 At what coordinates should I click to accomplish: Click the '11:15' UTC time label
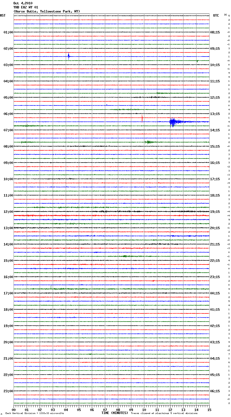215,81
